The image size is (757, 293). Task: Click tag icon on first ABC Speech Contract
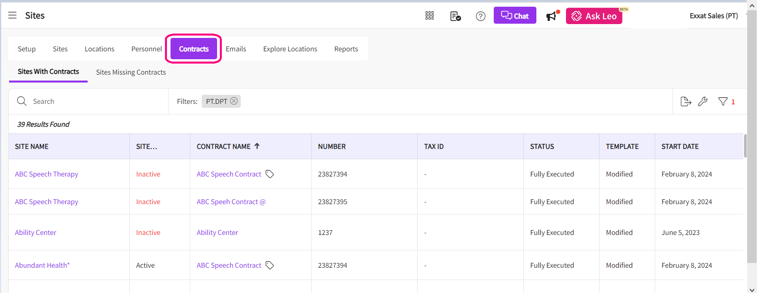coord(270,174)
